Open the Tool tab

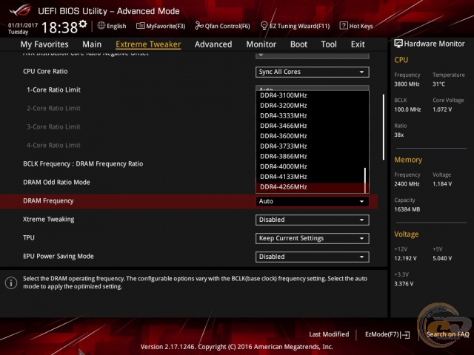click(329, 44)
